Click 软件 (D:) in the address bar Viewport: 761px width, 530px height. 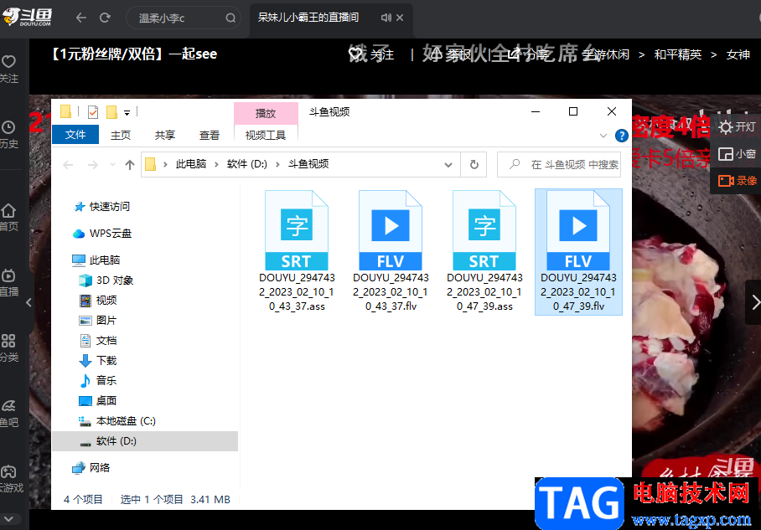point(247,164)
